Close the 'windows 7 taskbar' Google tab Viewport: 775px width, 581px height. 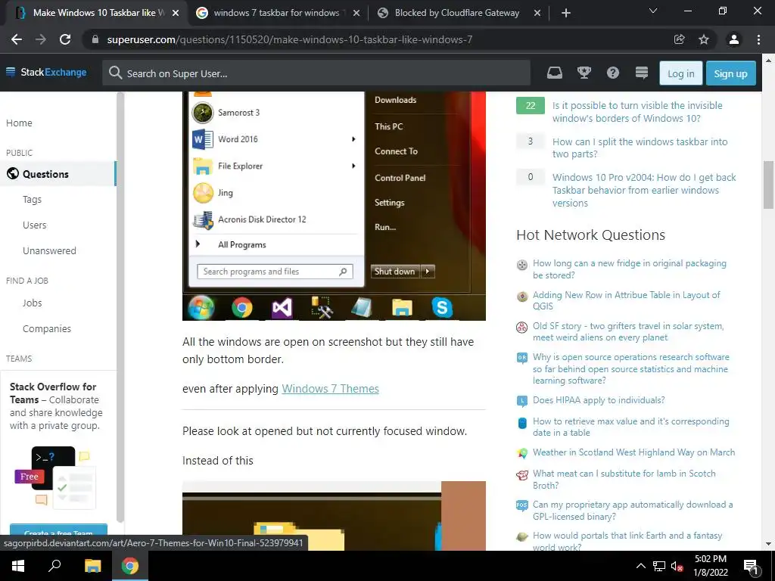tap(356, 14)
